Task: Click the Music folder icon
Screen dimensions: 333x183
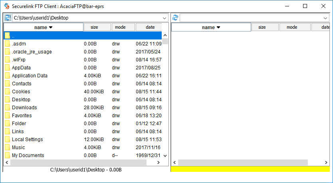Action: [7, 148]
